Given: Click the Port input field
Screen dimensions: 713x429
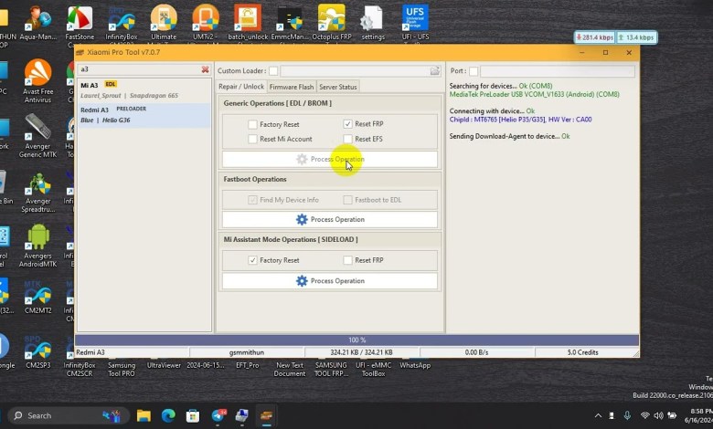Looking at the screenshot, I should (558, 71).
